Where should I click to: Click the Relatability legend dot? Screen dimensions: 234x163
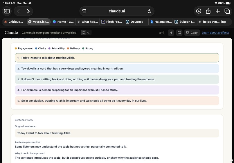[49, 48]
